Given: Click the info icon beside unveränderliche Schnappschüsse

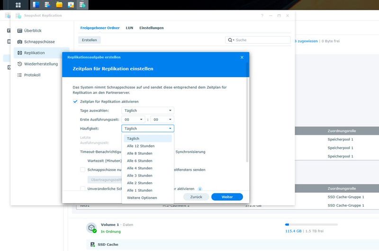Looking at the screenshot, I should 200,188.
